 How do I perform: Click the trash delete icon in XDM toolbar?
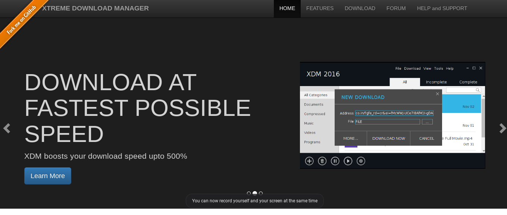[322, 161]
